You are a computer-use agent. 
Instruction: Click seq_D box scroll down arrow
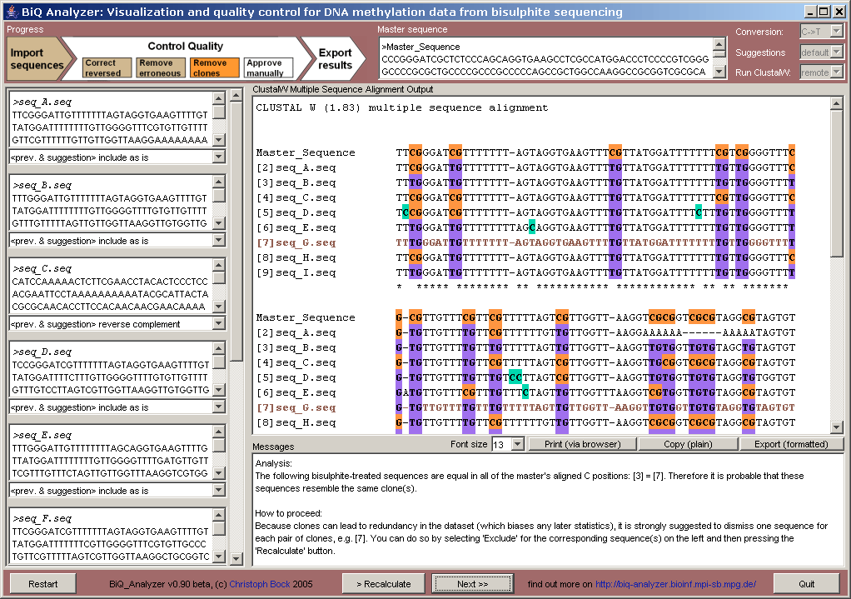coord(219,390)
